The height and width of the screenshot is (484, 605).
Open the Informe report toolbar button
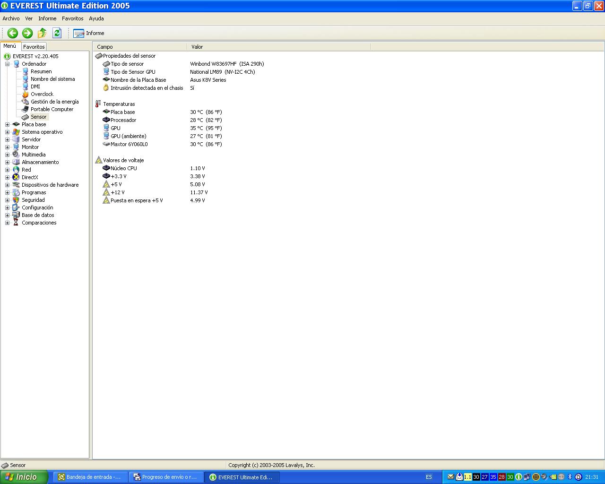(89, 33)
